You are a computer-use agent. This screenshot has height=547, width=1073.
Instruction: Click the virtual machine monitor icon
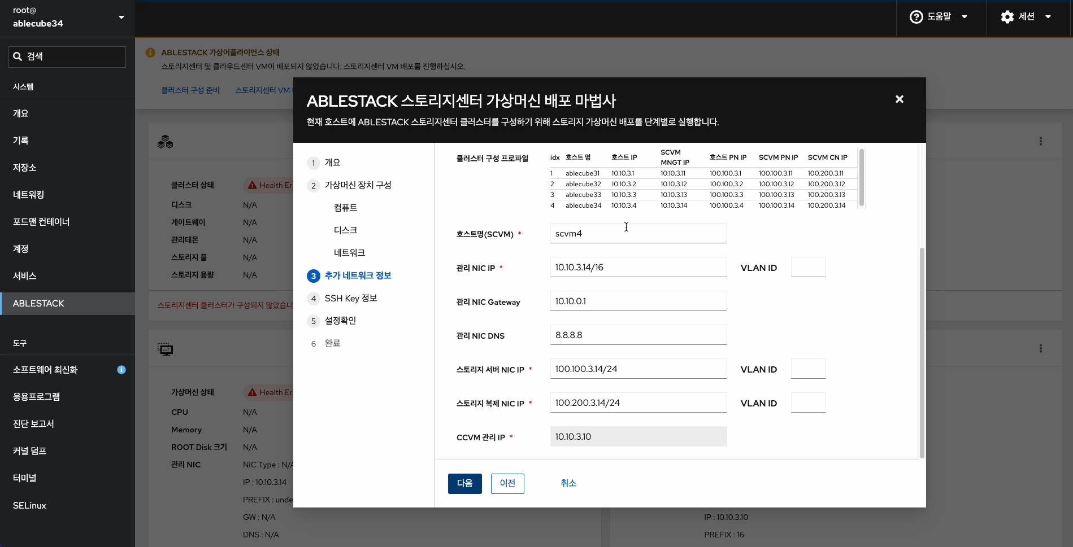click(166, 349)
